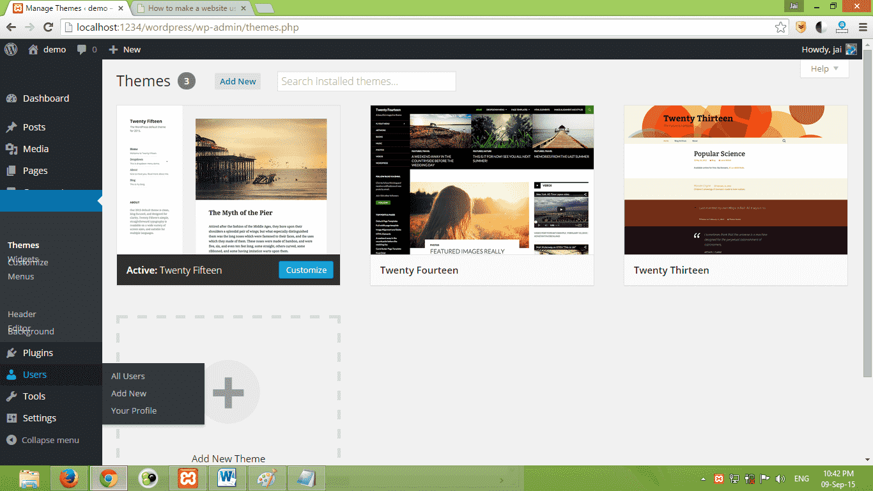This screenshot has width=873, height=491.
Task: Click the Jai Chrome profile button
Action: point(793,6)
